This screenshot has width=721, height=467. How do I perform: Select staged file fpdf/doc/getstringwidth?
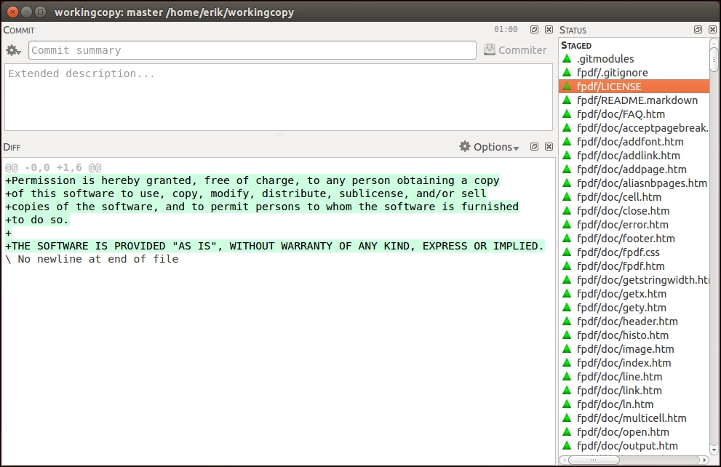pos(634,279)
